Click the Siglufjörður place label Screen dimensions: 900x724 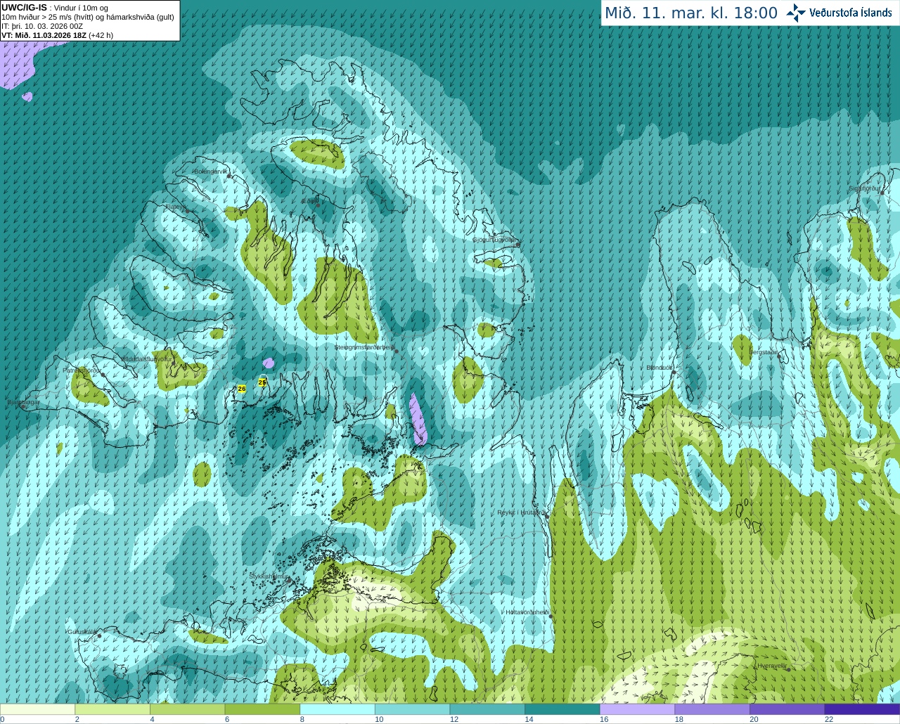click(865, 188)
